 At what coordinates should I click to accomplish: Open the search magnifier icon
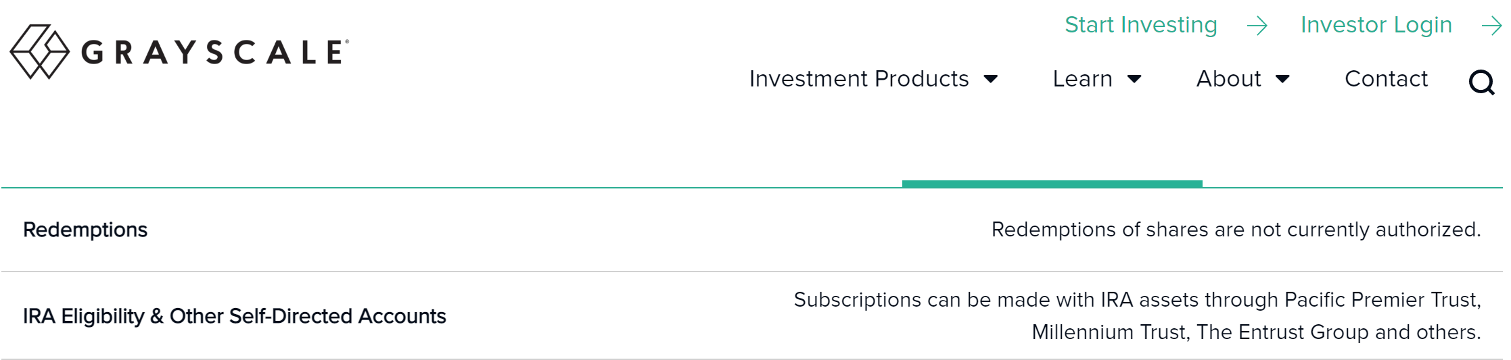1481,82
